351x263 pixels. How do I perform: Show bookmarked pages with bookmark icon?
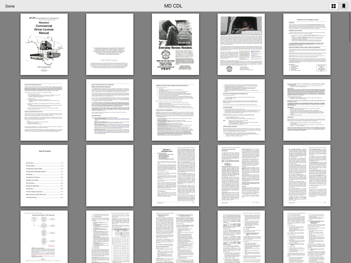[343, 6]
